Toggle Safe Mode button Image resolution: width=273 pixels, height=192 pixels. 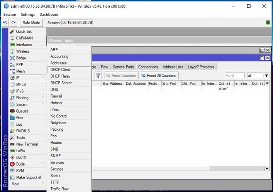[31, 23]
